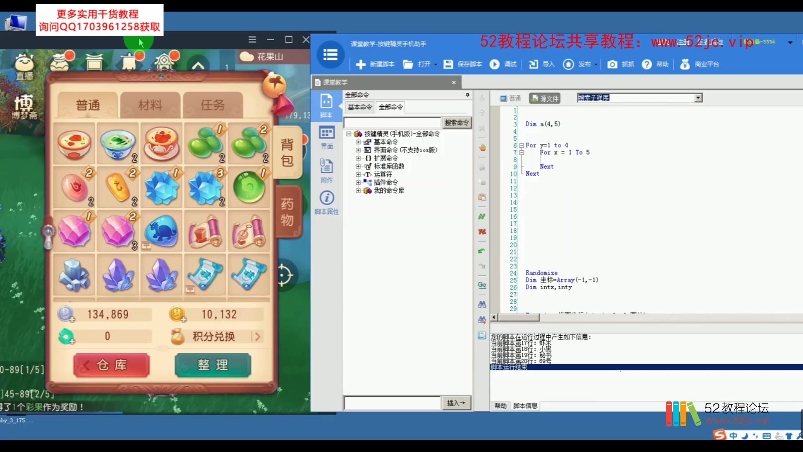Click the Paste clipboard icon in editor toolbar
This screenshot has height=452, width=803.
click(482, 197)
